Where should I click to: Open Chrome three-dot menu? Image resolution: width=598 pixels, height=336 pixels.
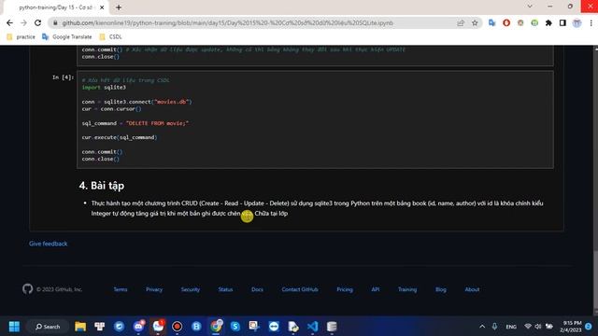click(591, 22)
